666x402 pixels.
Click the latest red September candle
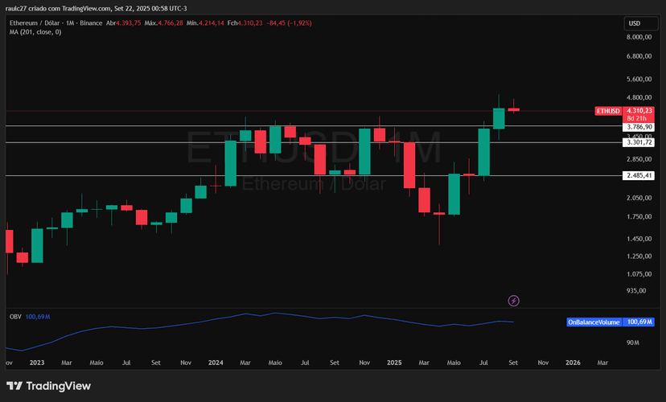point(513,109)
